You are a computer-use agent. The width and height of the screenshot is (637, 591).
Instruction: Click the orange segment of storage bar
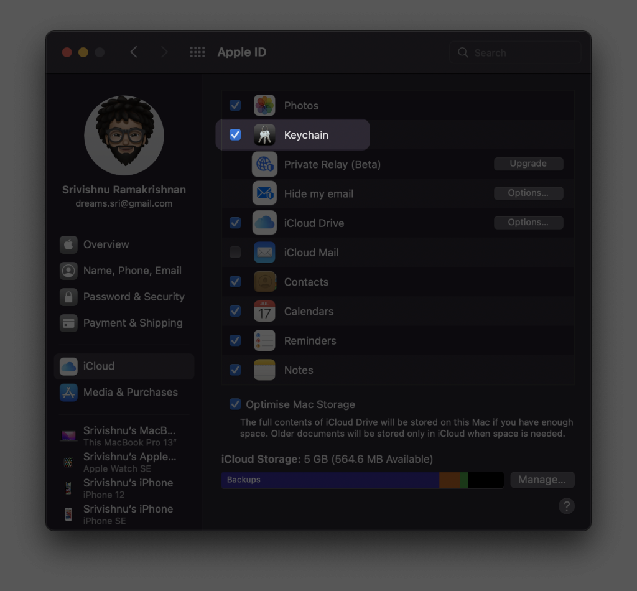pos(449,480)
